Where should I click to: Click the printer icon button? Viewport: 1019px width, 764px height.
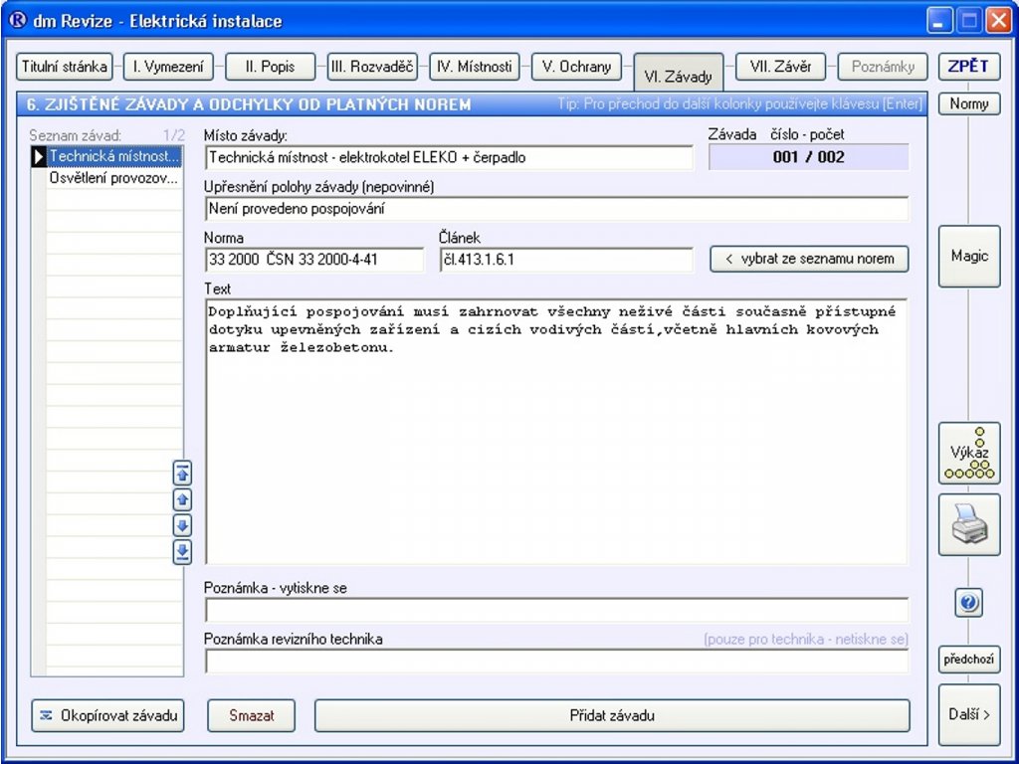pos(968,524)
